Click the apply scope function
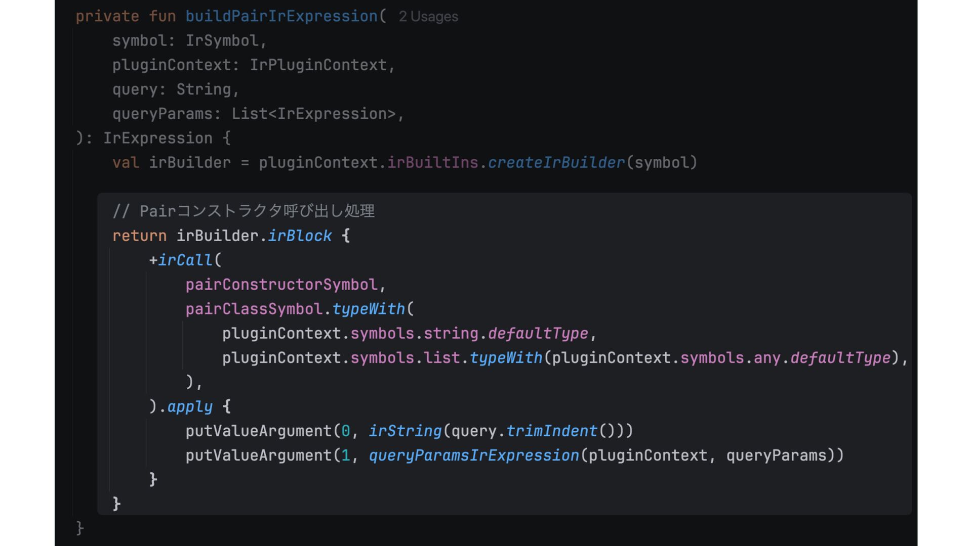Viewport: 972px width, 546px height. point(190,407)
